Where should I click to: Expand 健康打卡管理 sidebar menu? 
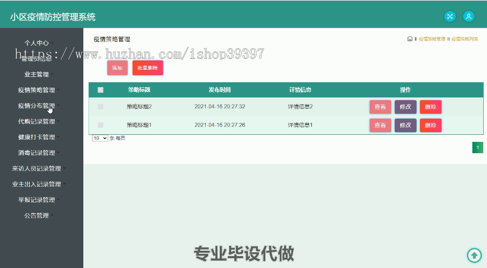[37, 137]
